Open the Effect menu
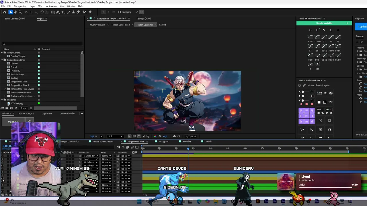Screen dimensions: 367x206 click(41, 6)
